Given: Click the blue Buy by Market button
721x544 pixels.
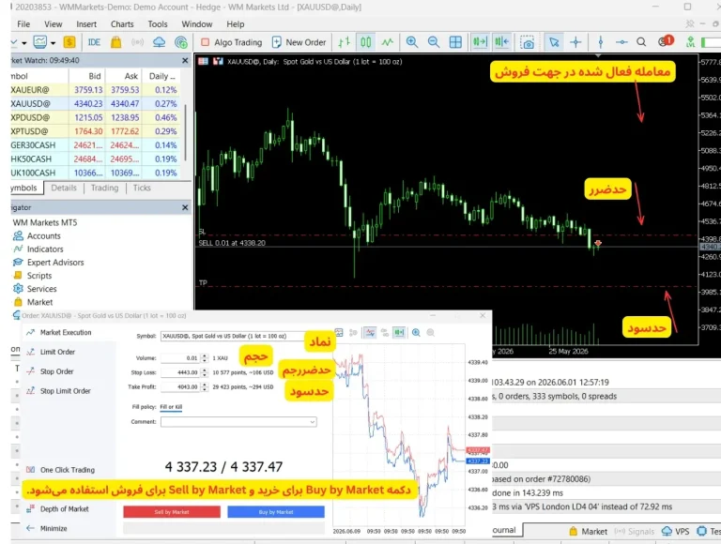Looking at the screenshot, I should (276, 512).
